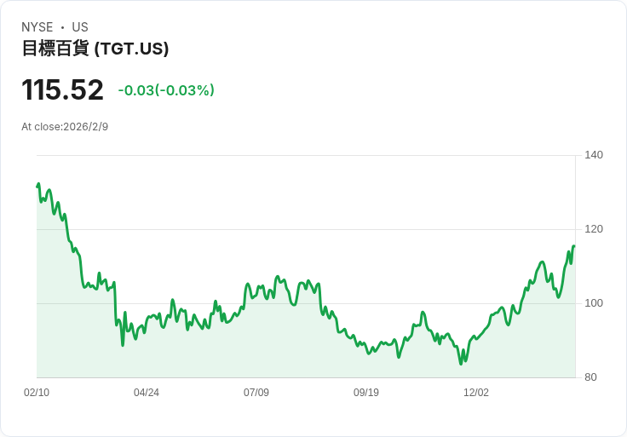
Task: Click the green shaded area under chart line
Action: pyautogui.click(x=256, y=349)
